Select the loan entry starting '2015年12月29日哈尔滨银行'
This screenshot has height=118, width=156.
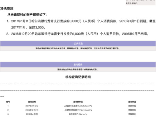78,34
